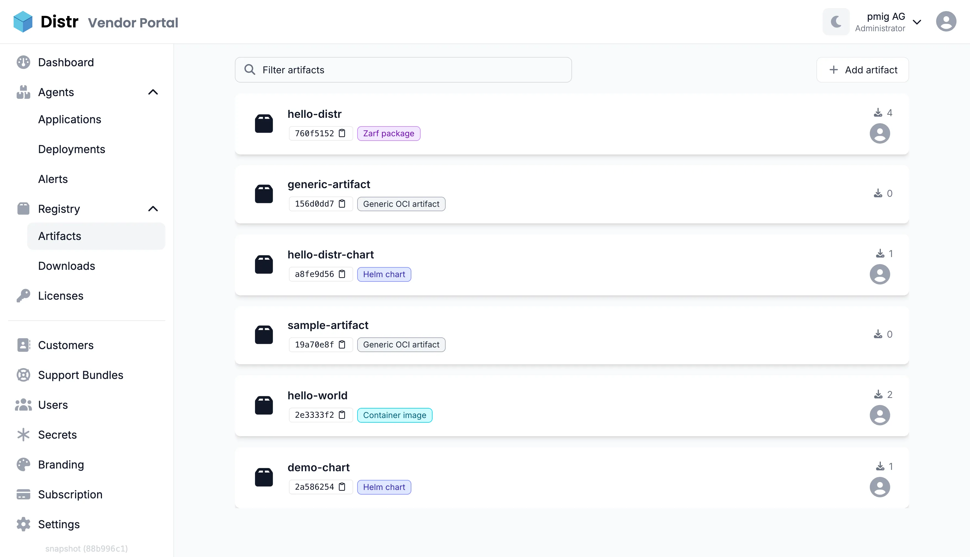Click the hello-world package icon
Viewport: 970px width, 557px height.
point(264,405)
